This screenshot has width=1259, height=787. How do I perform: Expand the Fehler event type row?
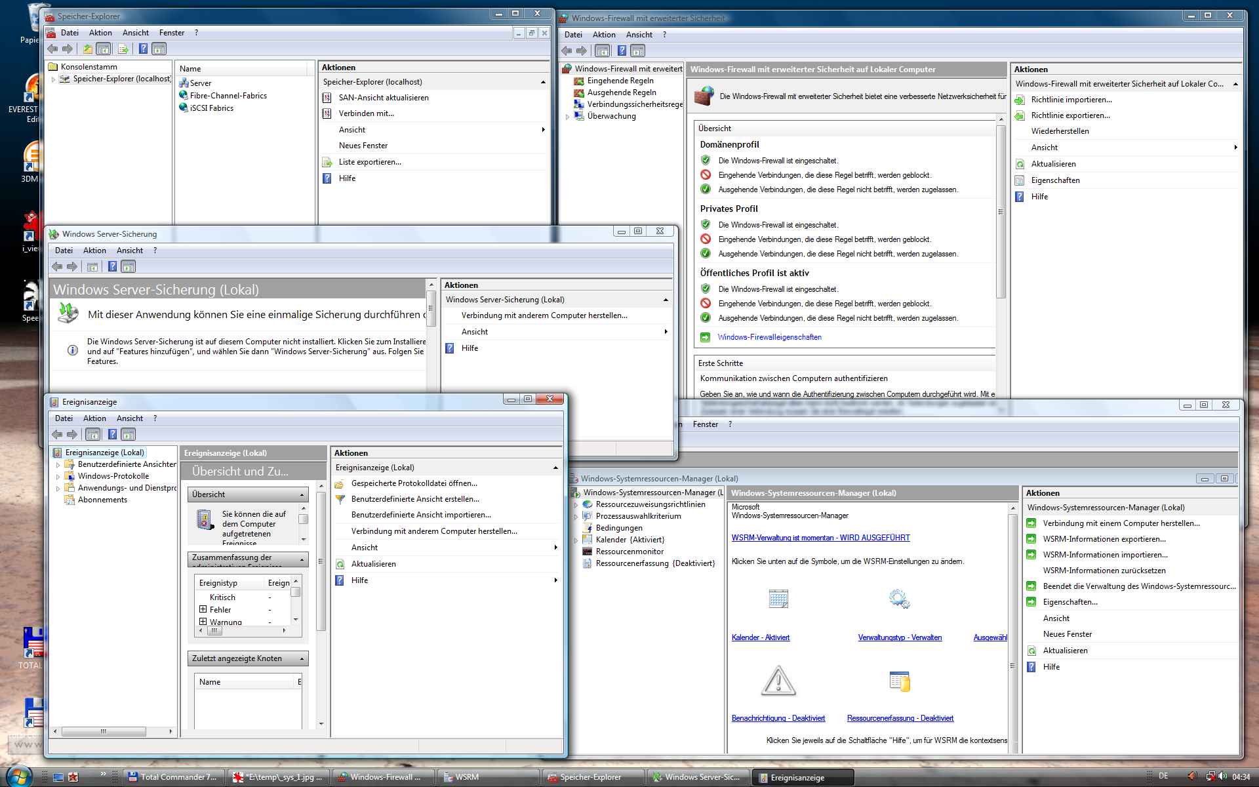(x=203, y=609)
